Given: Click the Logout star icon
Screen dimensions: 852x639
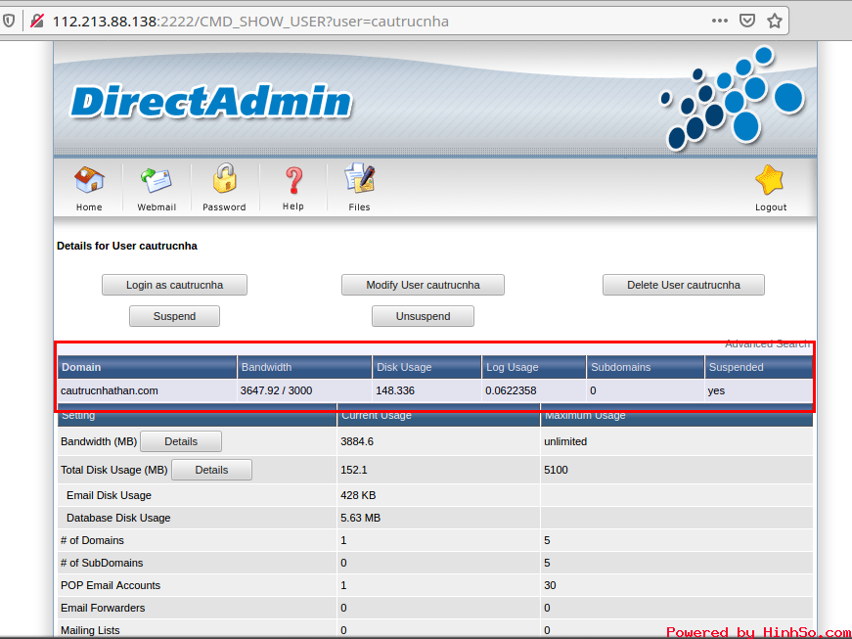Looking at the screenshot, I should (x=770, y=180).
